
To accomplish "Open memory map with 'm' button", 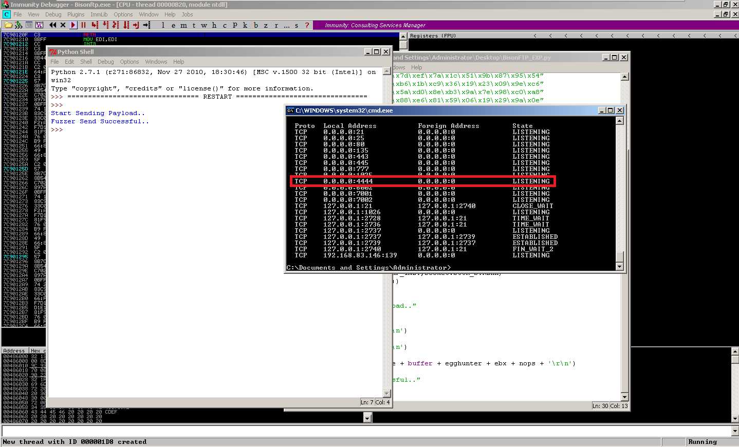I will click(183, 25).
